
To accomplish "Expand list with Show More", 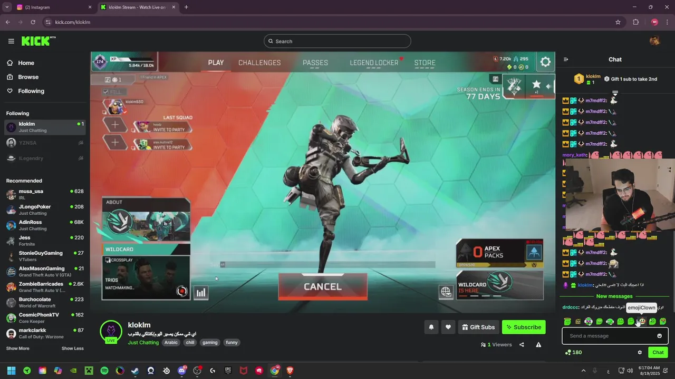I will [18, 348].
